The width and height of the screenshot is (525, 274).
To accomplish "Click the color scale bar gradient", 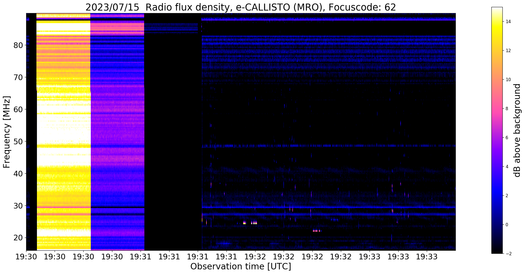I will click(497, 130).
